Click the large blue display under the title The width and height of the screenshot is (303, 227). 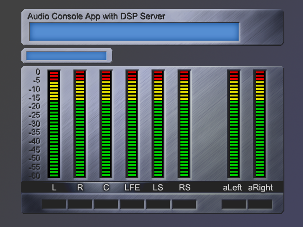pos(134,32)
